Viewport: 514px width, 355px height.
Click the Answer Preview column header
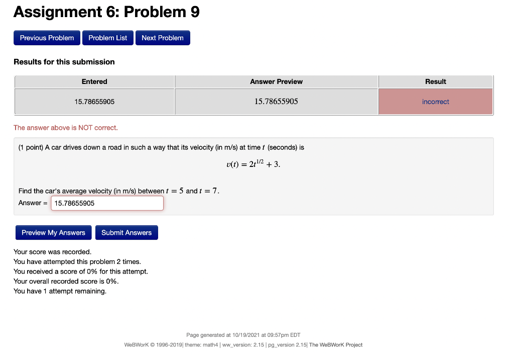pyautogui.click(x=276, y=81)
